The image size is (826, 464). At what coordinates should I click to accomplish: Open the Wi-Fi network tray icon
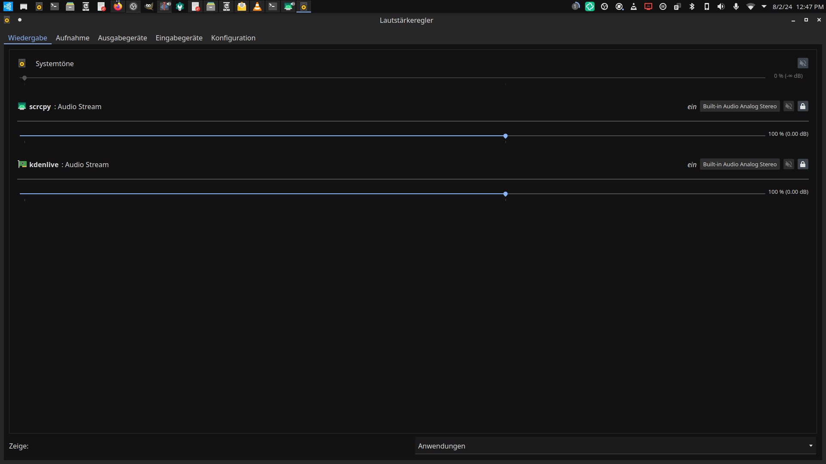[750, 6]
